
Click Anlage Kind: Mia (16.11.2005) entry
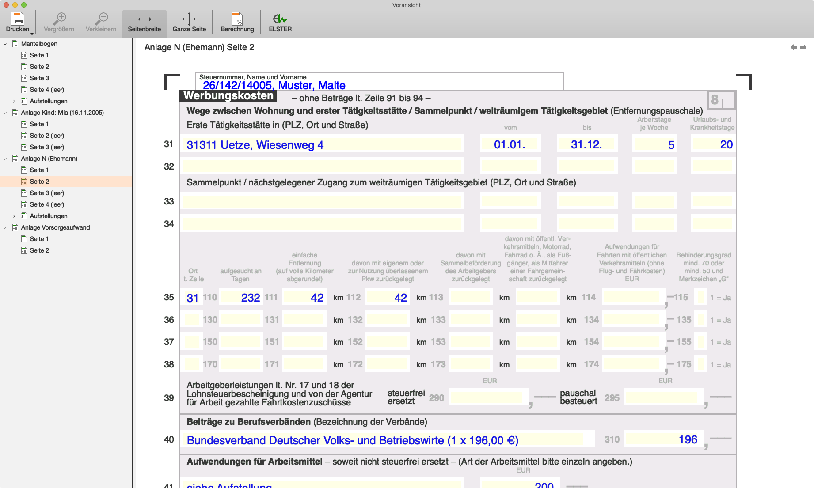(x=62, y=113)
